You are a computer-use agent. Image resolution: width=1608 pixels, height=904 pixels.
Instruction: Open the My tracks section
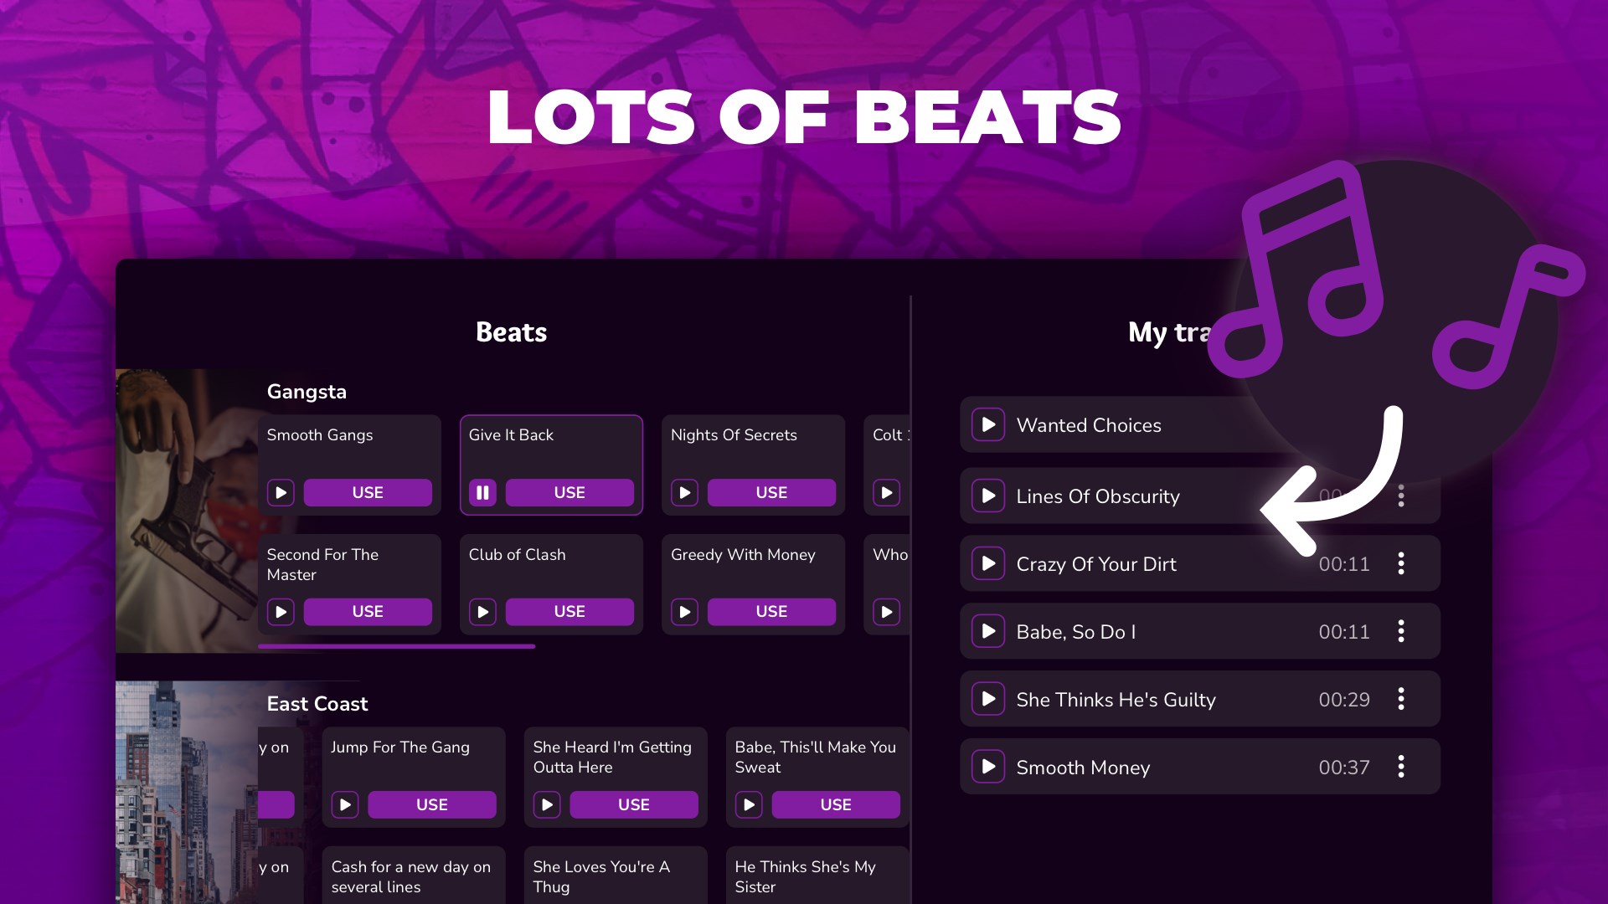[x=1172, y=331]
